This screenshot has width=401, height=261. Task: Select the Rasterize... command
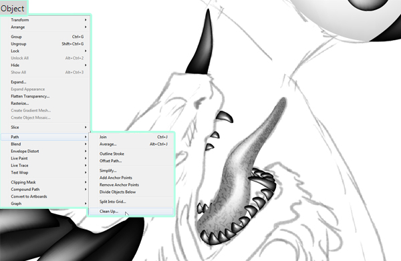(45, 103)
